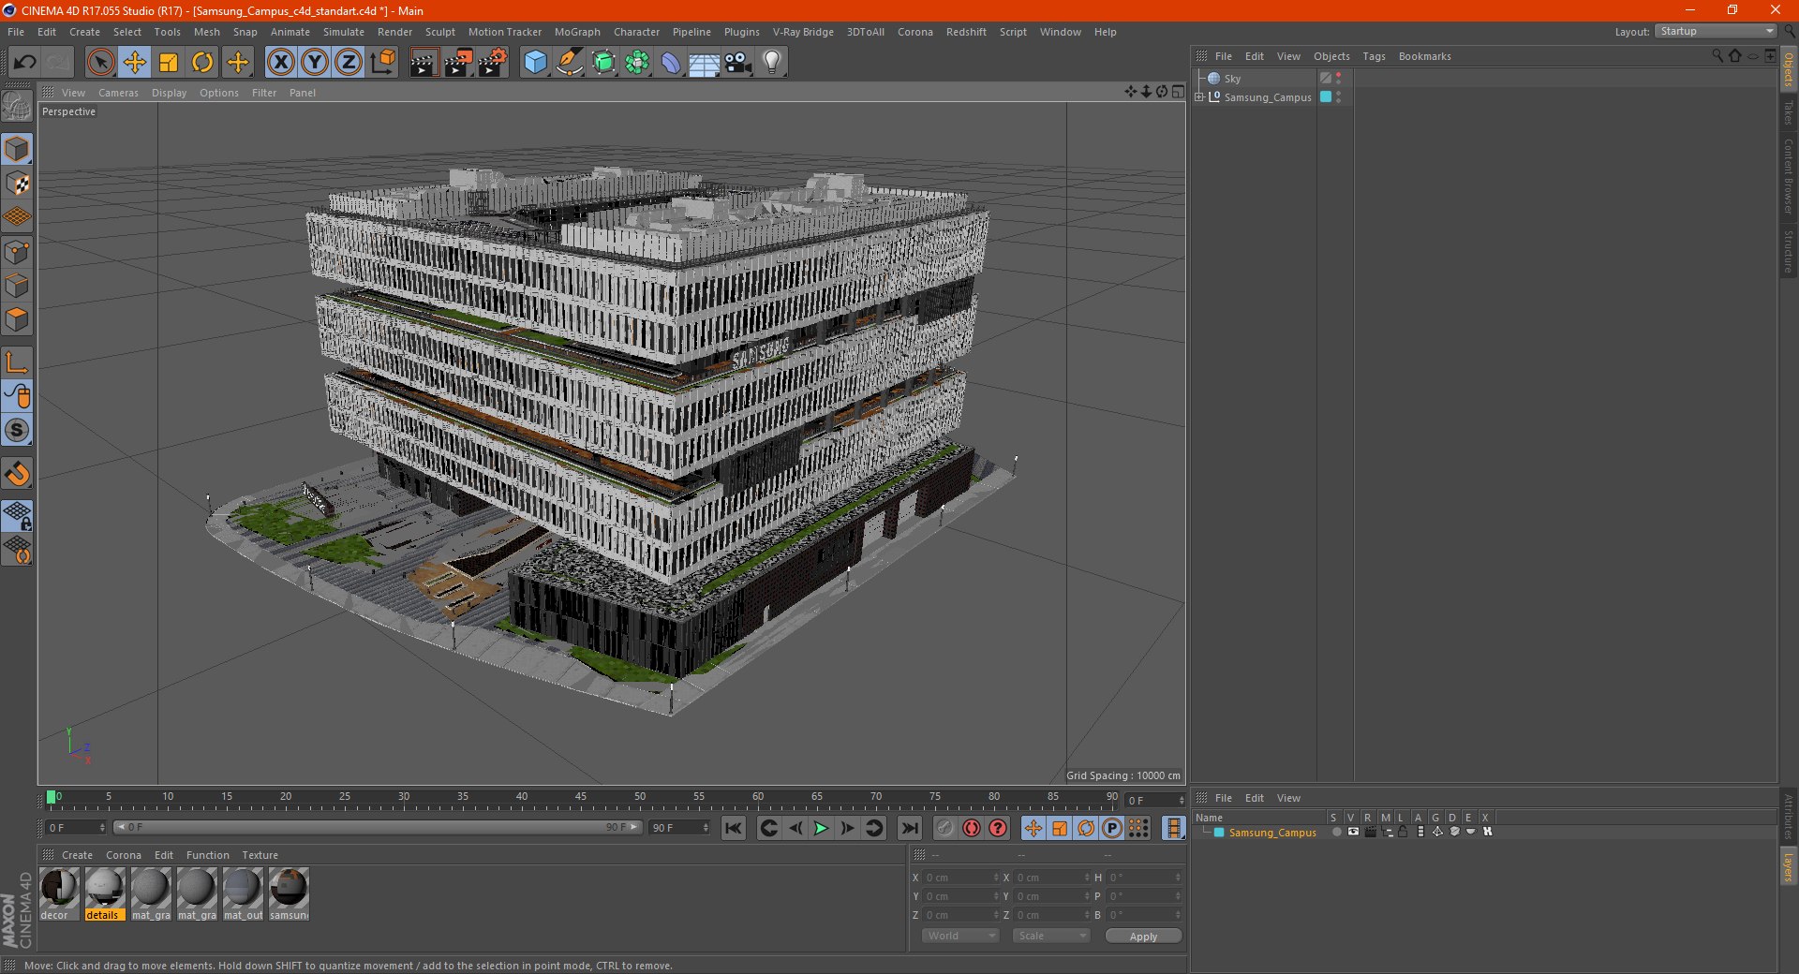Viewport: 1799px width, 974px height.
Task: Open the Content Browser tab
Action: (1789, 175)
